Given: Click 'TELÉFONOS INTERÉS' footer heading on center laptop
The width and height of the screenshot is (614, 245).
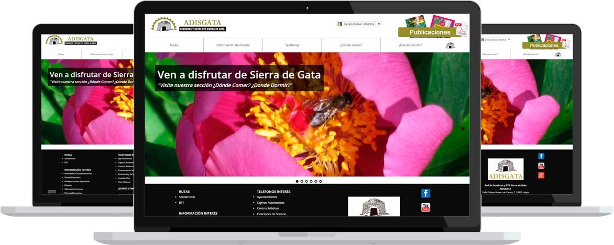Looking at the screenshot, I should click(x=273, y=192).
